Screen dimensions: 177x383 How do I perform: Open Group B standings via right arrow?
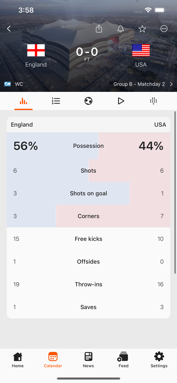171,84
